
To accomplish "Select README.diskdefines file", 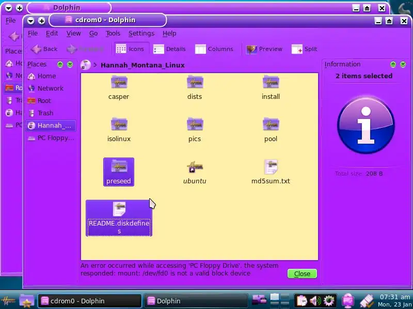I will coord(119,218).
